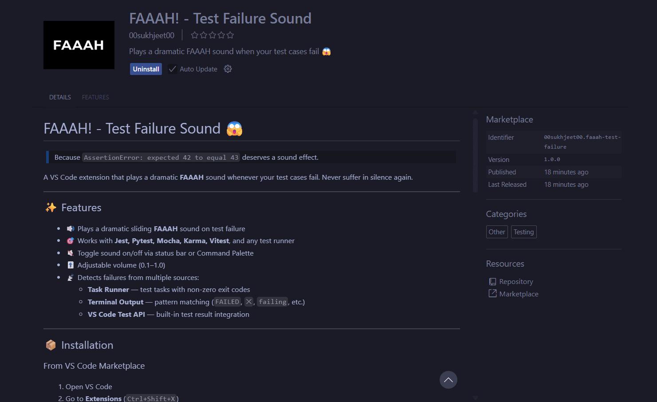Click the scrollbar down arrow
657x402 pixels.
[475, 398]
